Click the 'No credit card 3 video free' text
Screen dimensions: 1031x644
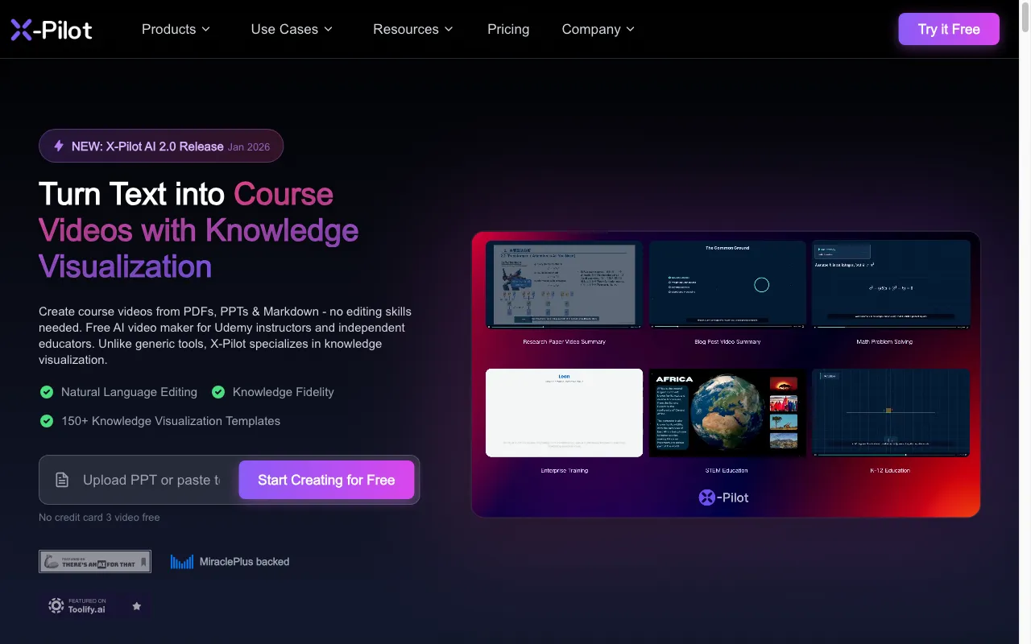pos(99,517)
